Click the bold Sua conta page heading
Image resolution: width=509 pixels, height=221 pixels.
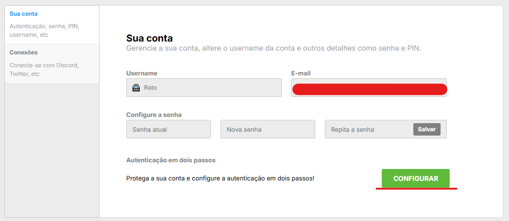(149, 38)
